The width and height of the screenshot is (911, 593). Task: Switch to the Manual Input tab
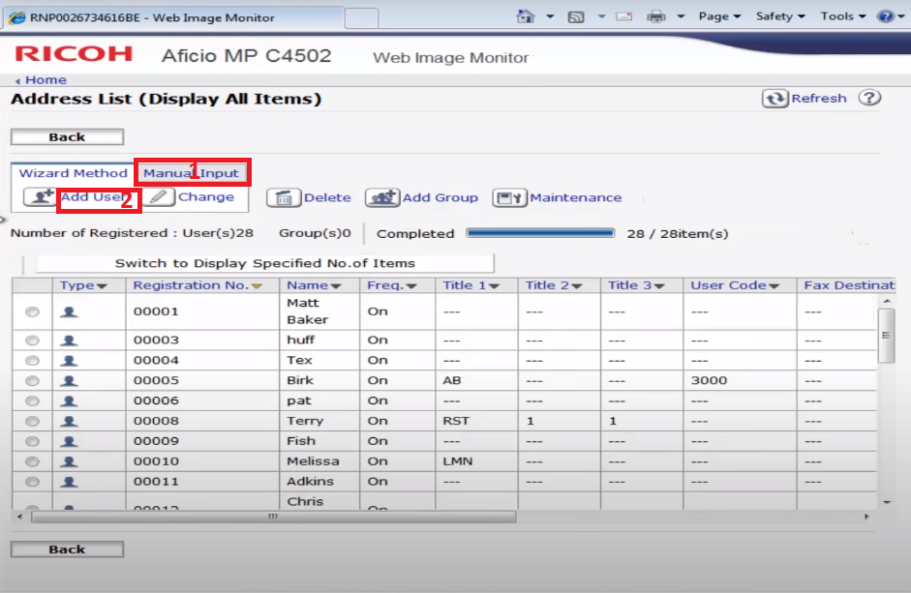(x=191, y=173)
